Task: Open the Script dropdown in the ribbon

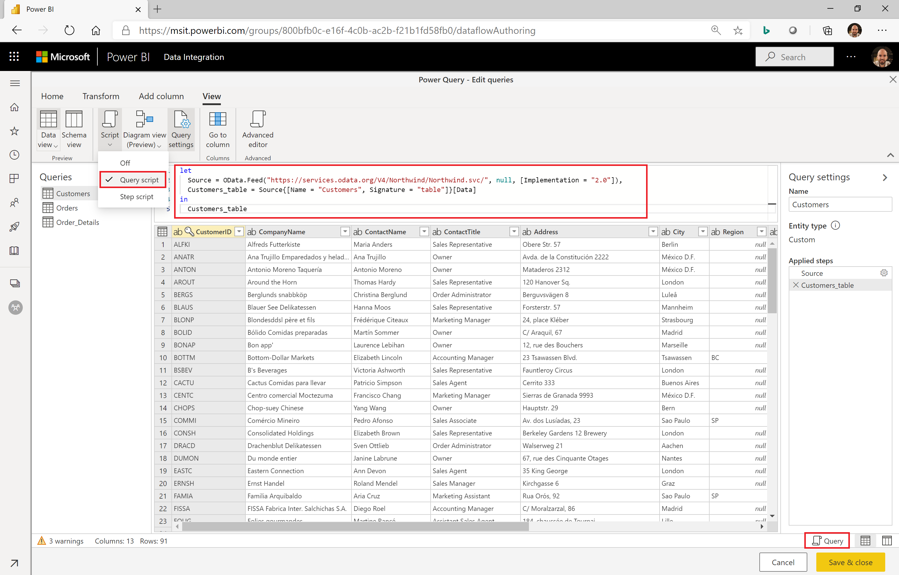Action: click(110, 129)
